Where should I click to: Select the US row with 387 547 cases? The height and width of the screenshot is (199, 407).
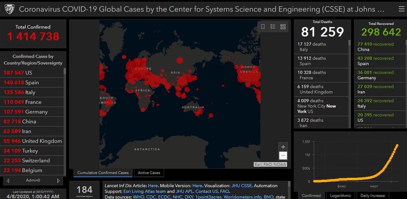pyautogui.click(x=32, y=73)
